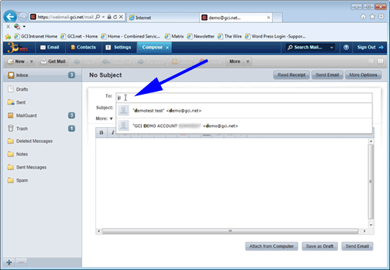This screenshot has height=270, width=390.
Task: Open the address bar dropdown arrow
Action: tap(103, 17)
